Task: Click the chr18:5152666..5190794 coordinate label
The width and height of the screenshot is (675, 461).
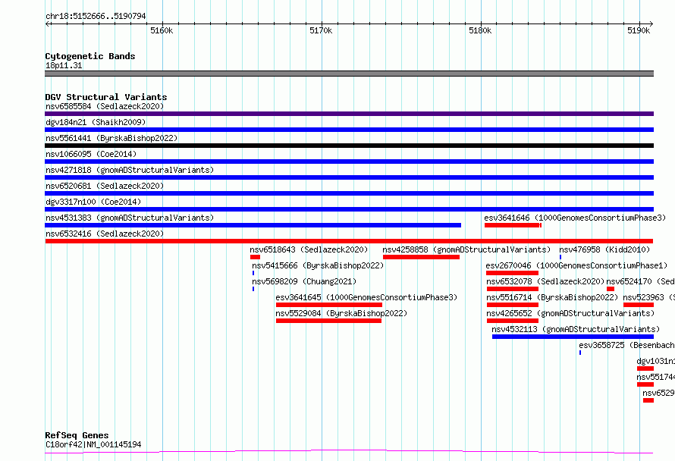Action: click(x=96, y=17)
